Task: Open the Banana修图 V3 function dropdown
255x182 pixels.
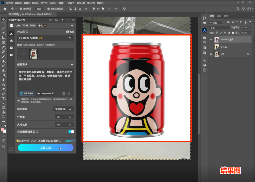Action: [x=45, y=38]
